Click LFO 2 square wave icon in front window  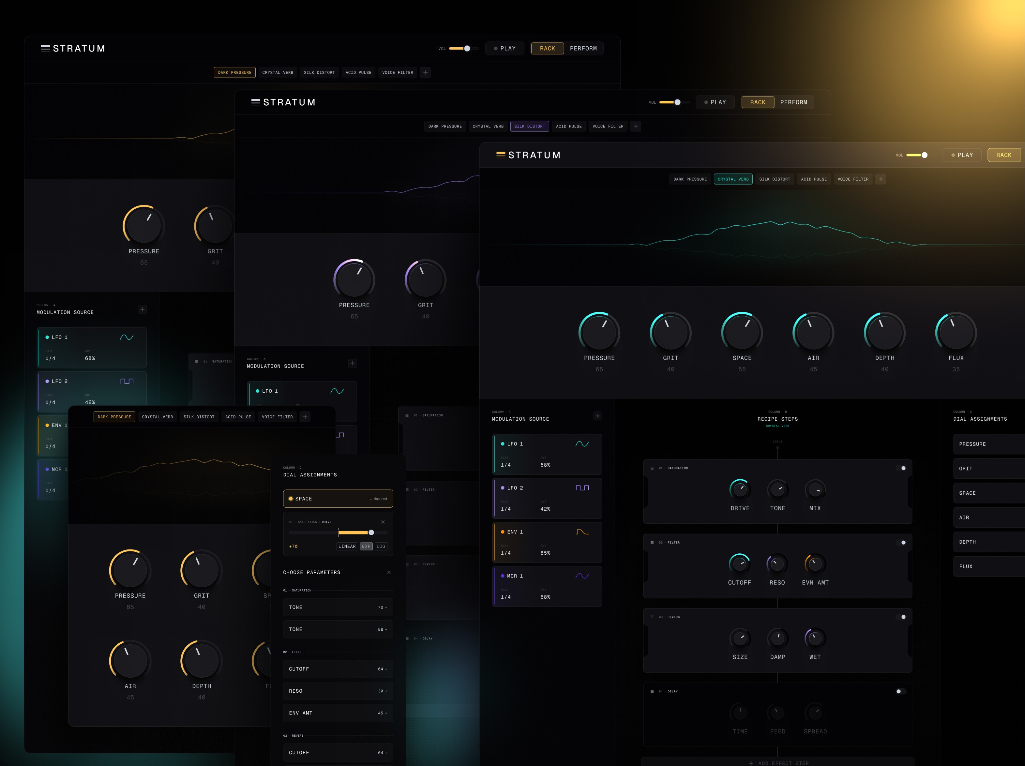tap(582, 488)
